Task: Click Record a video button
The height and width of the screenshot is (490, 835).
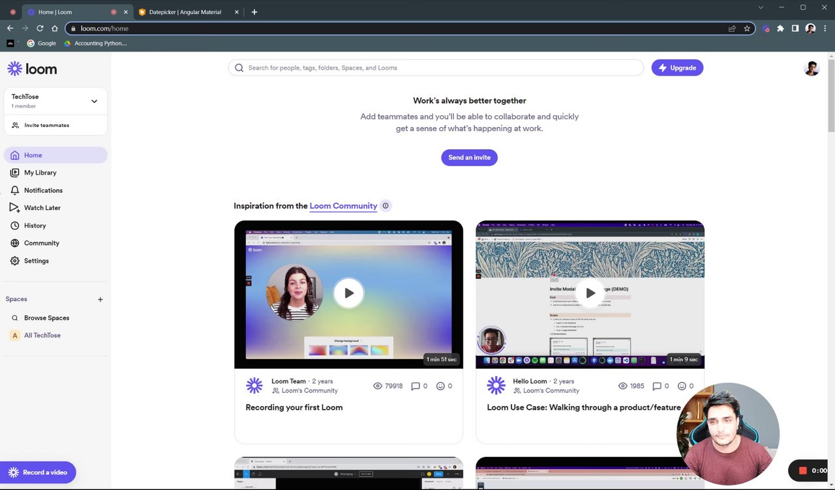Action: pyautogui.click(x=38, y=472)
